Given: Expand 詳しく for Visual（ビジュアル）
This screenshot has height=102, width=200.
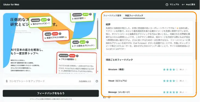Looking at the screenshot, I should click(x=183, y=81).
